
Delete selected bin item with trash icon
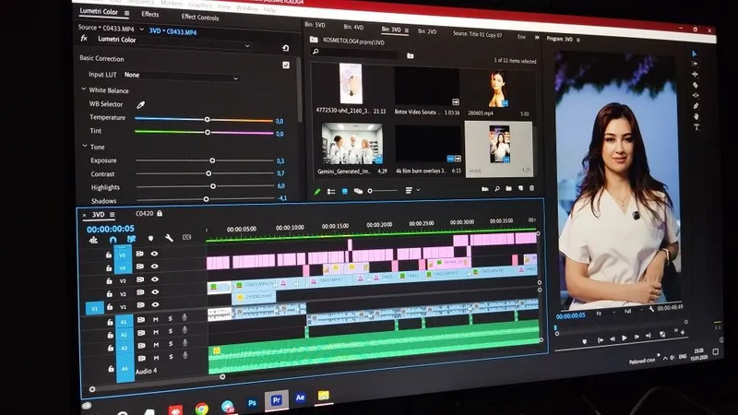[532, 188]
